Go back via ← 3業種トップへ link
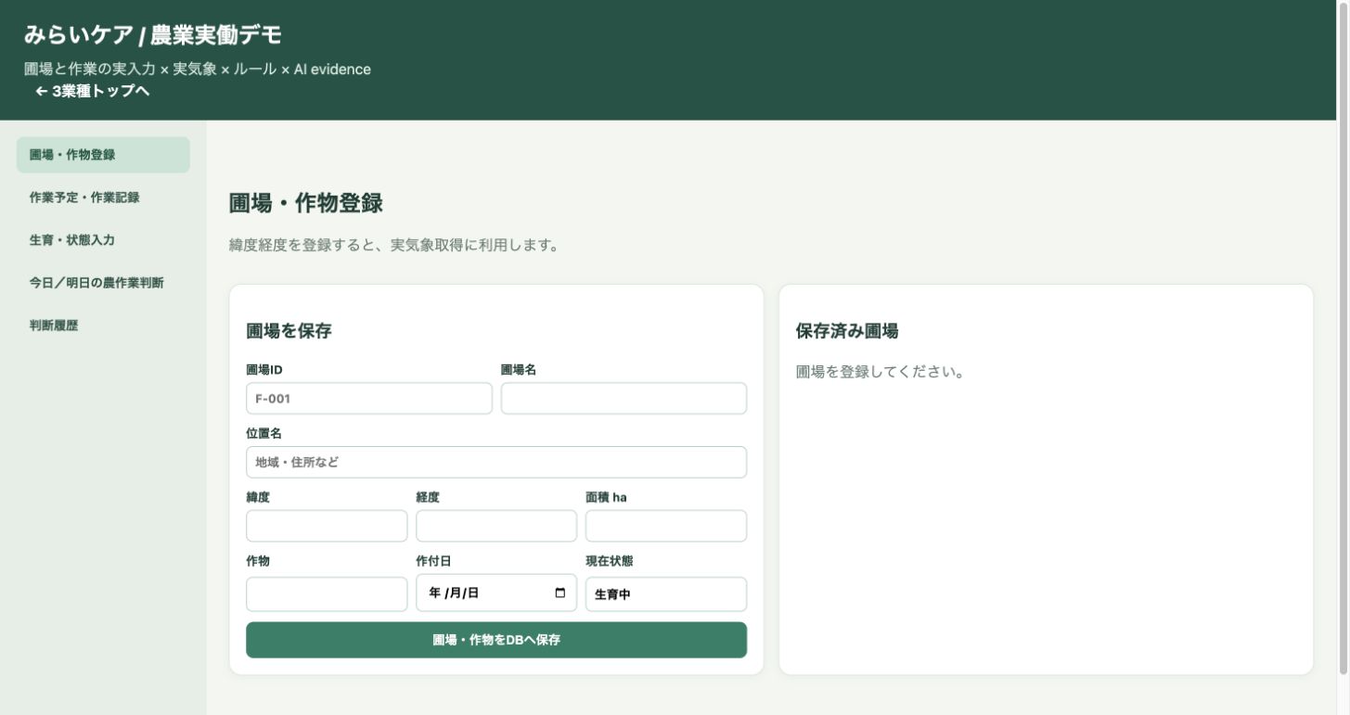 coord(92,91)
